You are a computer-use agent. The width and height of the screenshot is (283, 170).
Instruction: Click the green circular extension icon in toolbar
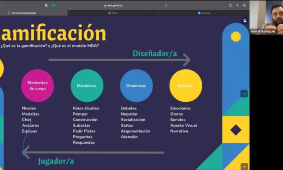point(53,5)
